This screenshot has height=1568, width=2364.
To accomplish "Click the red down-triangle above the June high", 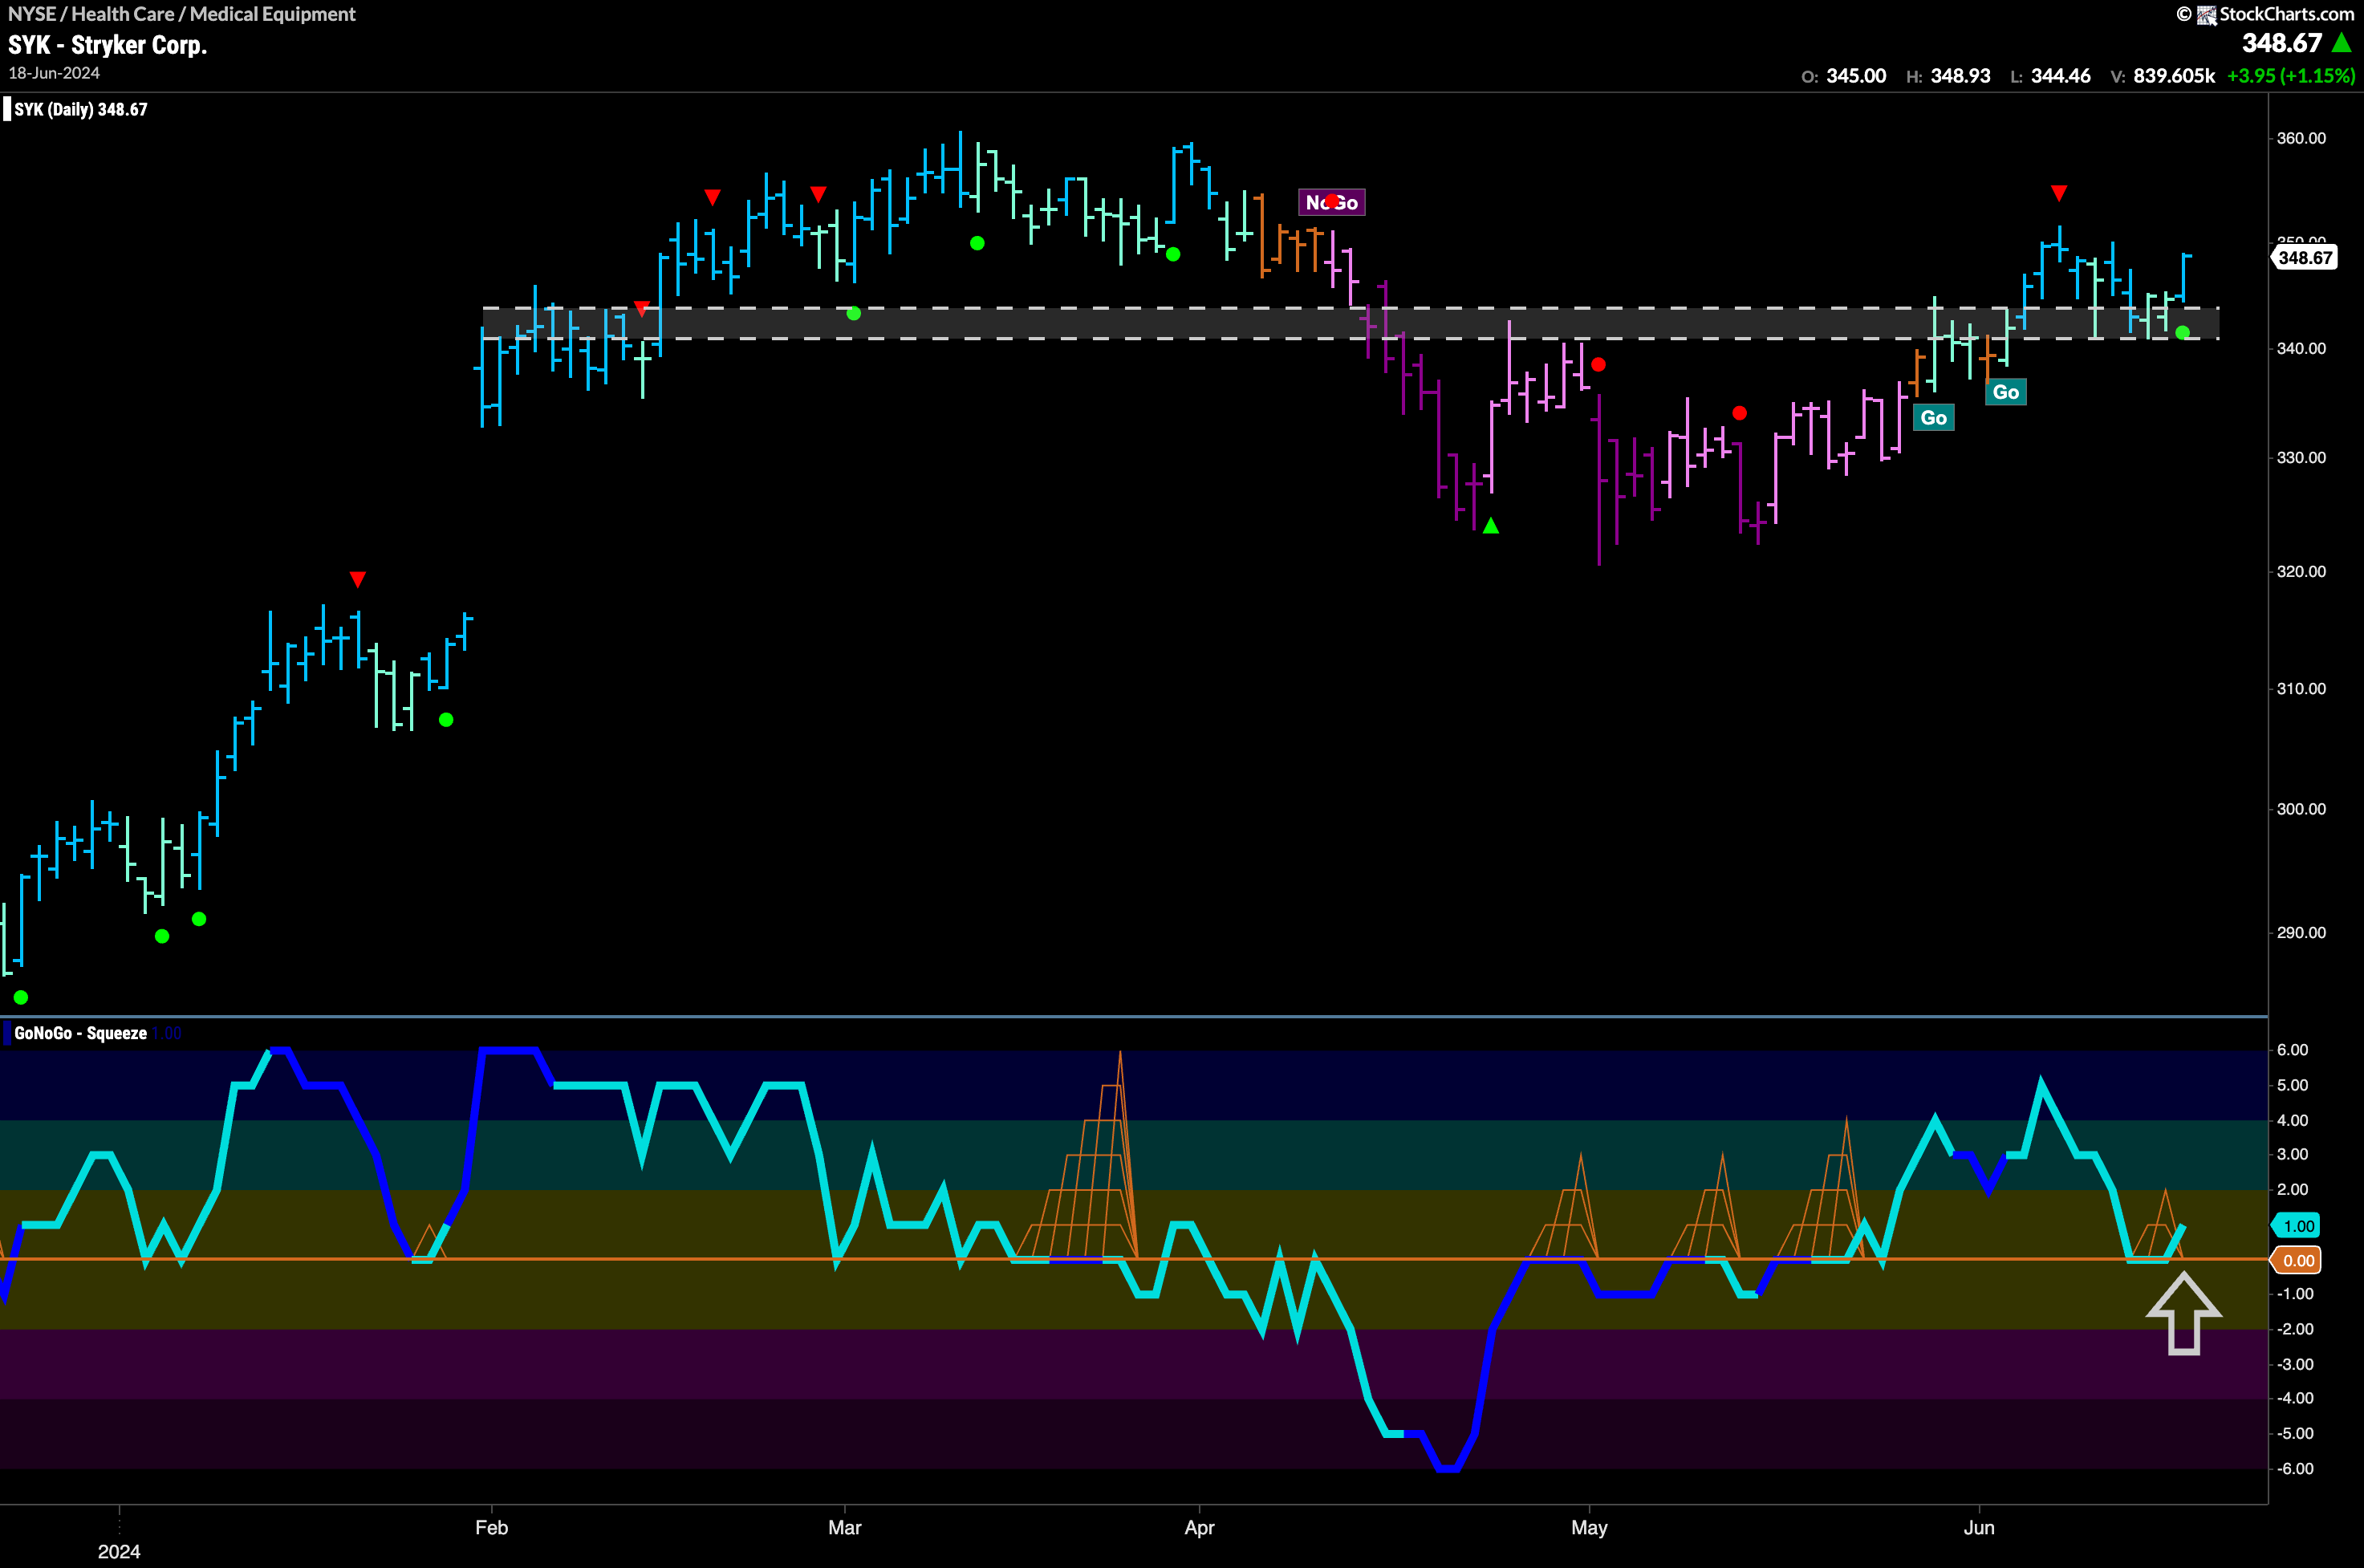I will (2058, 193).
